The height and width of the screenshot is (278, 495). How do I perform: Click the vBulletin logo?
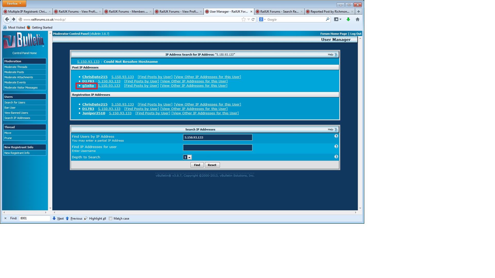pyautogui.click(x=24, y=40)
